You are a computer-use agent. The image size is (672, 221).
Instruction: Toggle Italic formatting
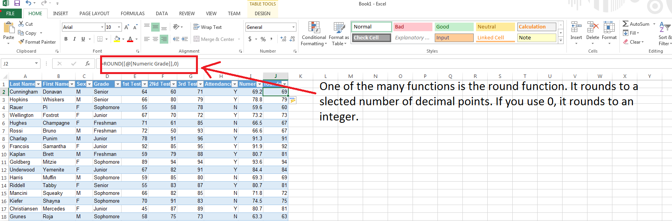pyautogui.click(x=74, y=39)
